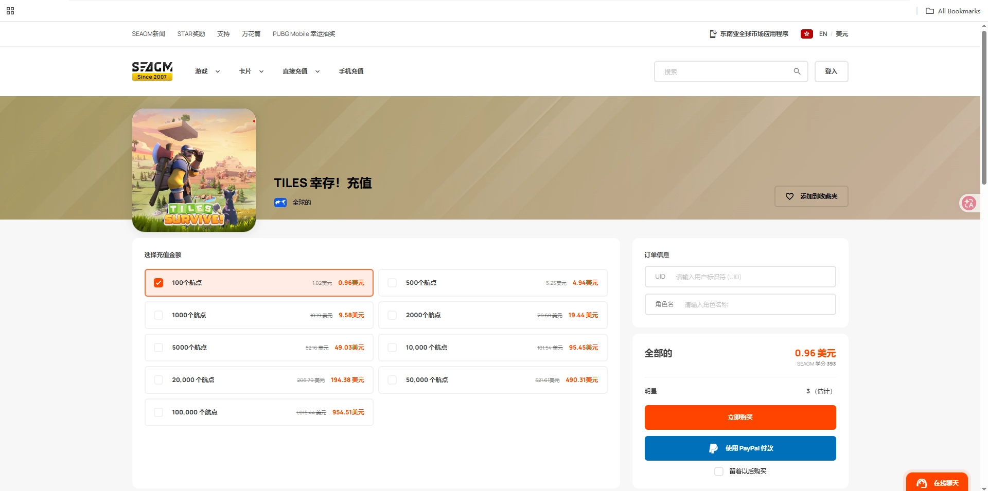Click the TILES 幸存! 充值 title

[323, 183]
